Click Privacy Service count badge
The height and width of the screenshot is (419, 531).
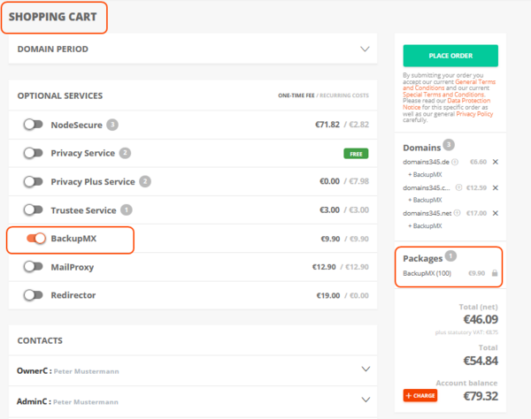point(125,153)
